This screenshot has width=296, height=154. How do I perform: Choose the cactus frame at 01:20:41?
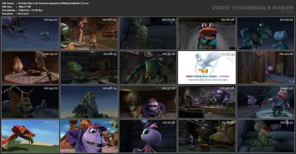pos(266,136)
